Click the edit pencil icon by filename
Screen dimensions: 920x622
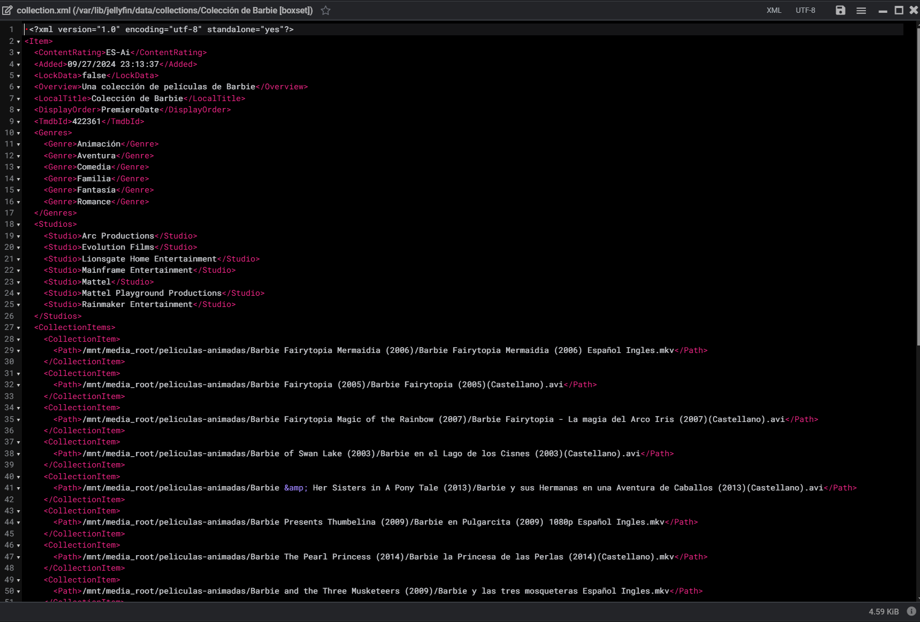click(x=7, y=10)
